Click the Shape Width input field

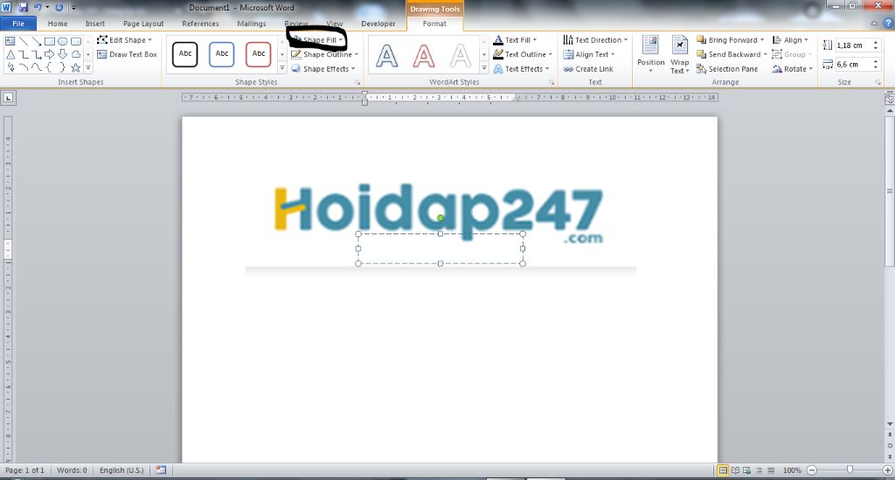[x=853, y=65]
